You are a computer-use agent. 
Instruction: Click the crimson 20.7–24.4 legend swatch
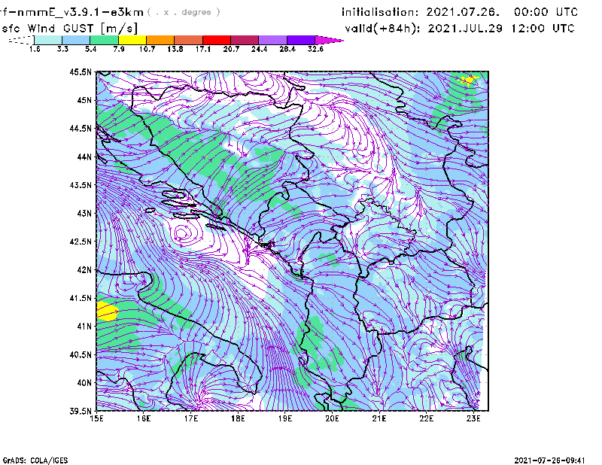245,40
